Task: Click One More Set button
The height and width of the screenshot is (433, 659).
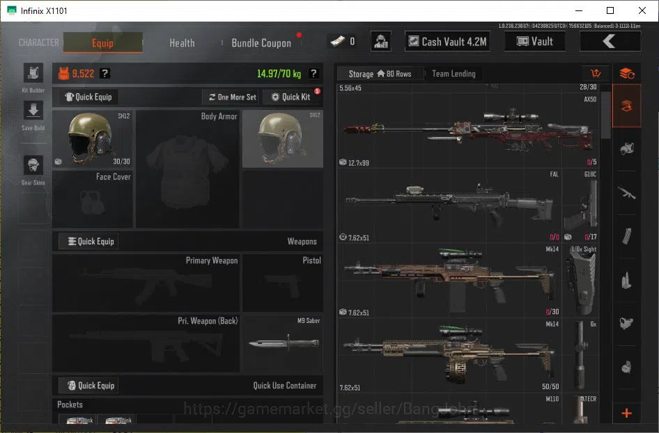Action: pos(232,97)
